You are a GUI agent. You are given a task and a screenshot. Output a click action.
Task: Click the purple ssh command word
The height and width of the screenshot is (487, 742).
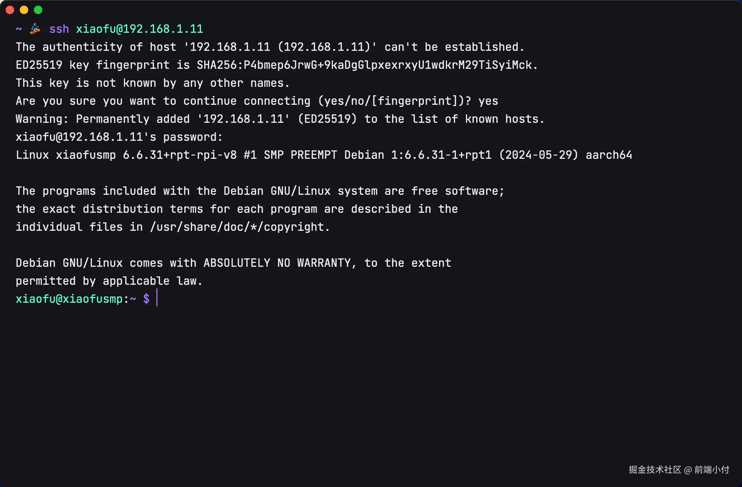[x=59, y=29]
